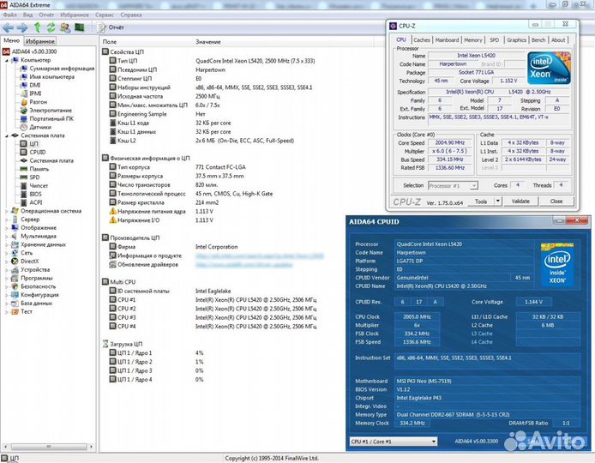Click the users management toolbar icon
Viewport: 595px width, 463px height.
pos(65,27)
